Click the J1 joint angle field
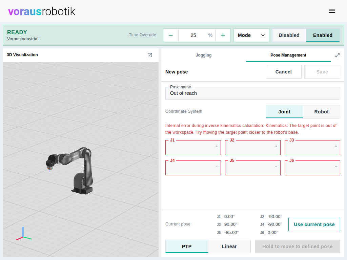The image size is (347, 260). pos(193,148)
